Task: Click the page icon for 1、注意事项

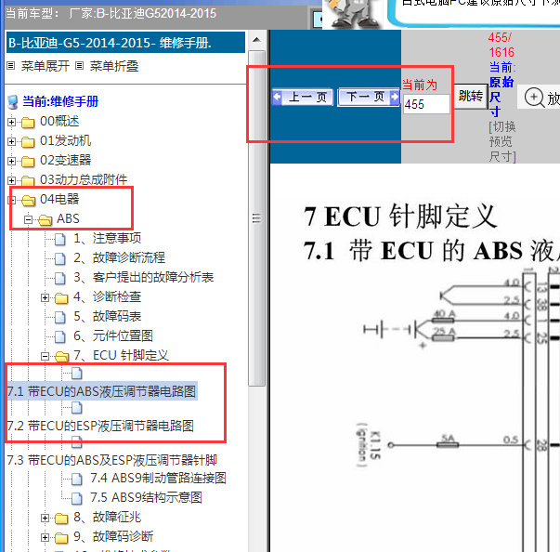Action: click(x=60, y=239)
